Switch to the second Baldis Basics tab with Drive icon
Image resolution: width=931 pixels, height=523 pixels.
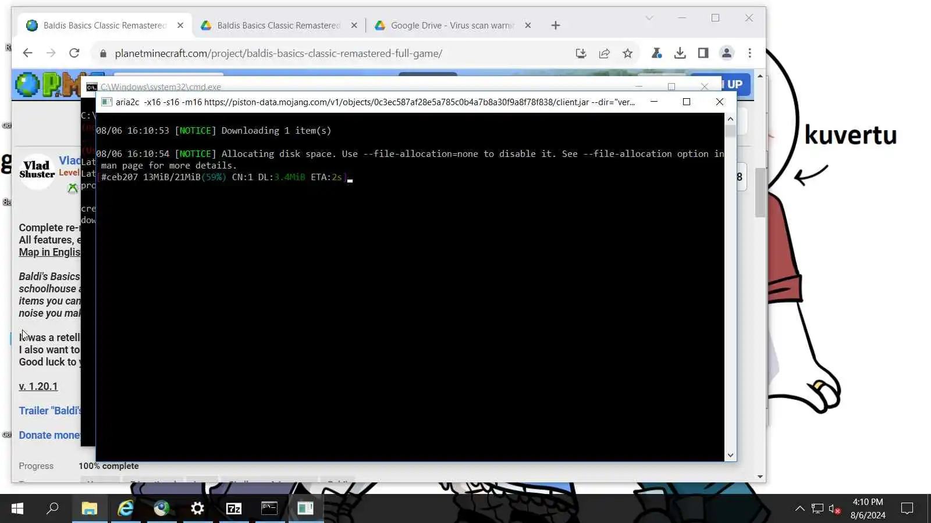coord(278,26)
